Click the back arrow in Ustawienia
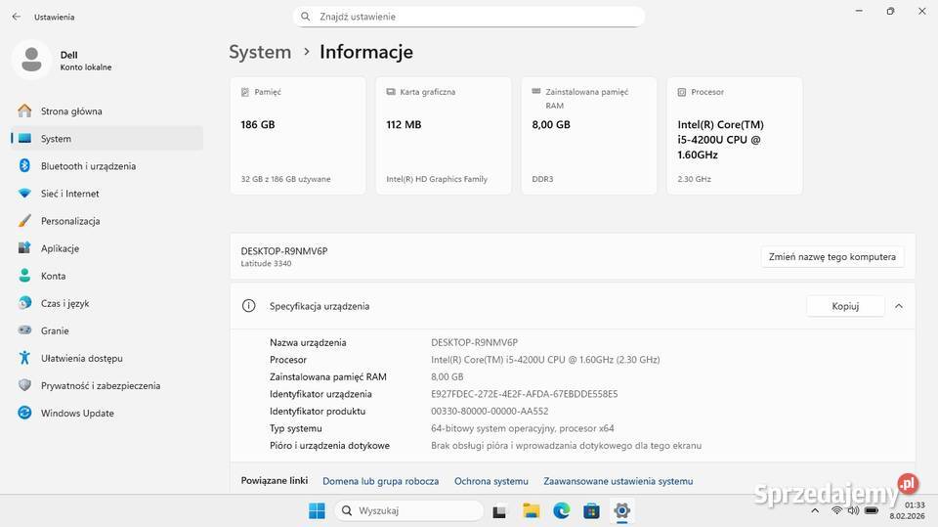Screen dimensions: 938x527 click(x=17, y=17)
